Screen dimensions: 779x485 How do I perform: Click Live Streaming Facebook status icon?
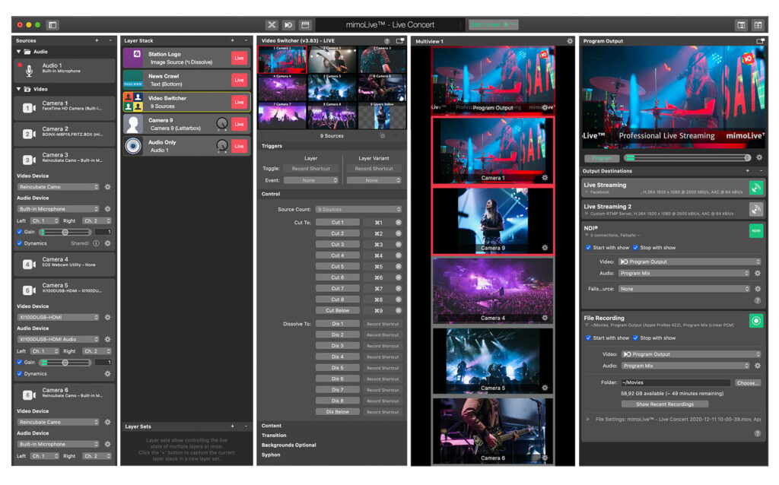point(755,188)
